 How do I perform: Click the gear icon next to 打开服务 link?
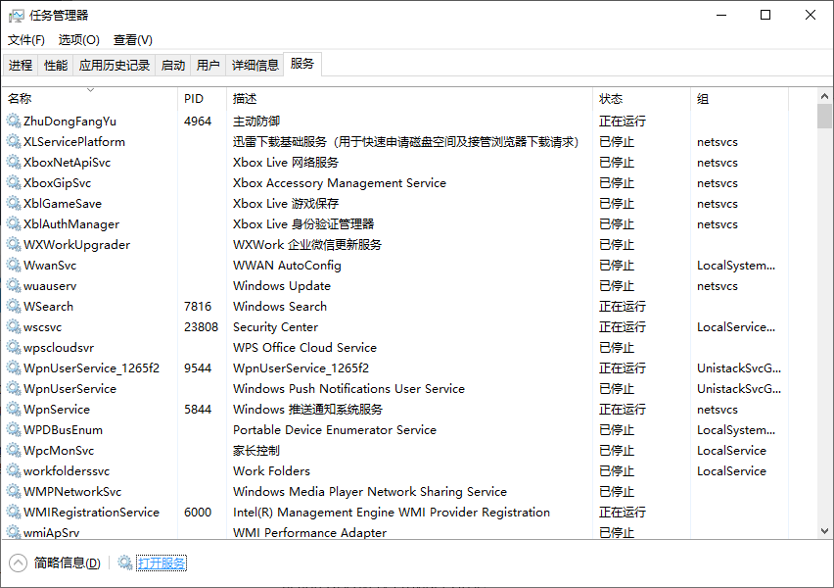[124, 563]
